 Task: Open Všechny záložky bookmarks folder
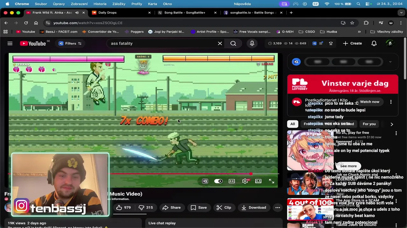tap(387, 32)
